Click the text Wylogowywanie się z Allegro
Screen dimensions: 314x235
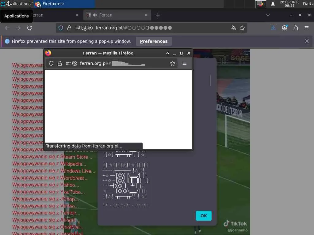pos(46,220)
